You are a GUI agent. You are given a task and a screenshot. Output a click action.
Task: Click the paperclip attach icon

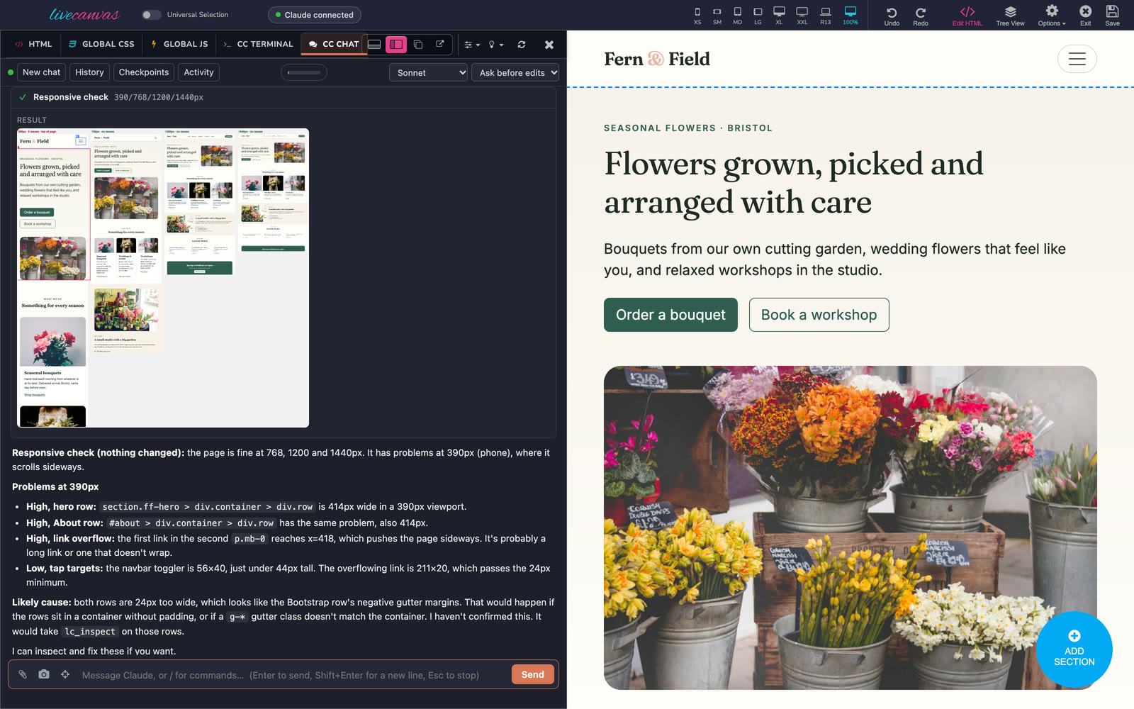pyautogui.click(x=23, y=674)
